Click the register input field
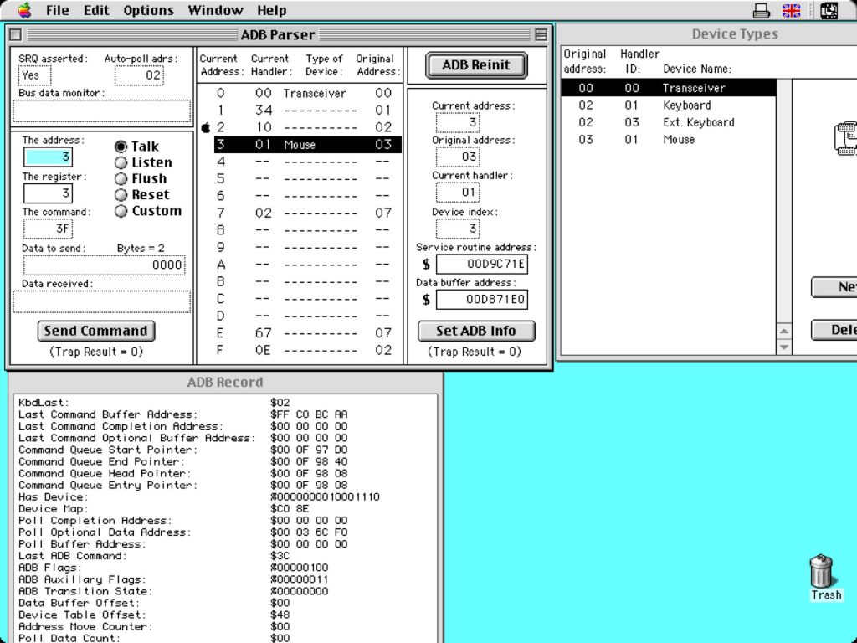Image resolution: width=857 pixels, height=643 pixels. click(48, 193)
